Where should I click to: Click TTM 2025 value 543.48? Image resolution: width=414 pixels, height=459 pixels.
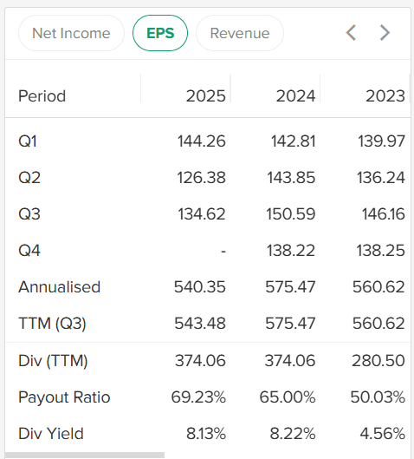pos(200,324)
